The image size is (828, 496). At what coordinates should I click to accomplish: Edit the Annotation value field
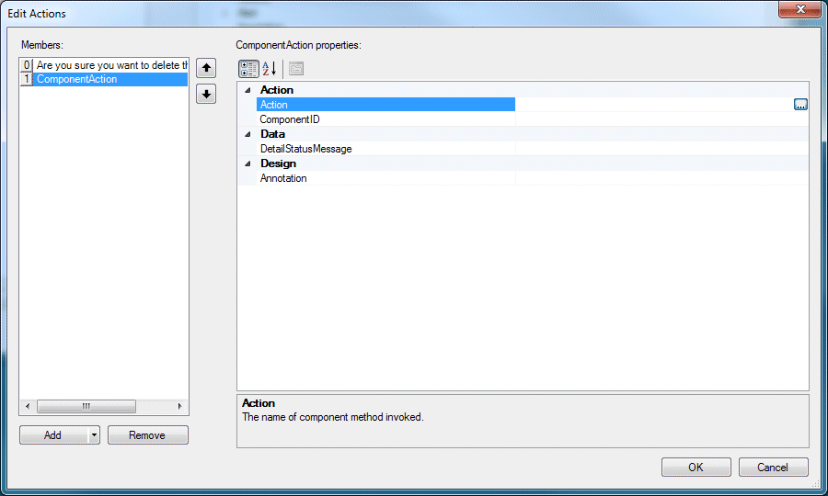pyautogui.click(x=661, y=178)
